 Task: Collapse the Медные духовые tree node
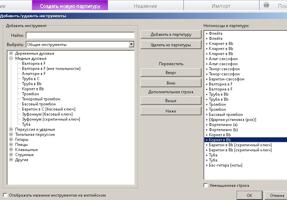[x=11, y=58]
